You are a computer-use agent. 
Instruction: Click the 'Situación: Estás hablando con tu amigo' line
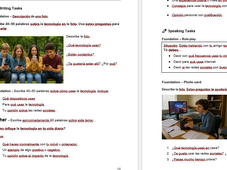click(x=195, y=46)
